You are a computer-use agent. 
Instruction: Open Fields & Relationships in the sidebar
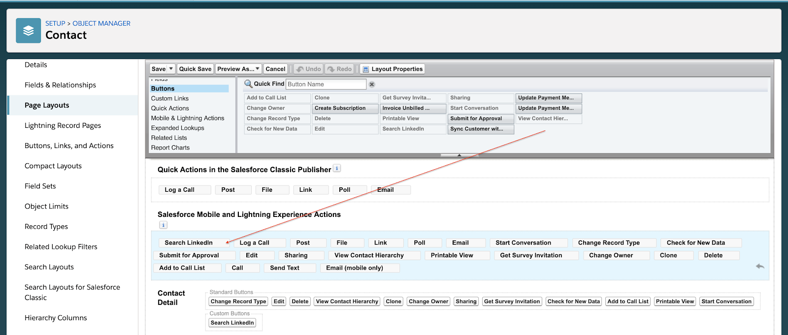tap(60, 85)
